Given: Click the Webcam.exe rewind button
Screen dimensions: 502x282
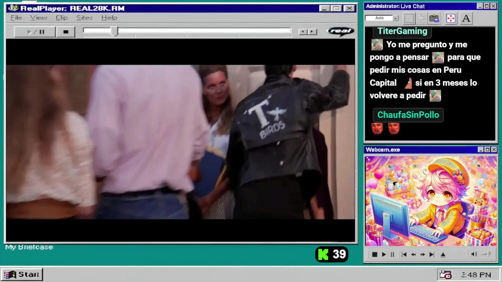Looking at the screenshot, I should (x=413, y=255).
